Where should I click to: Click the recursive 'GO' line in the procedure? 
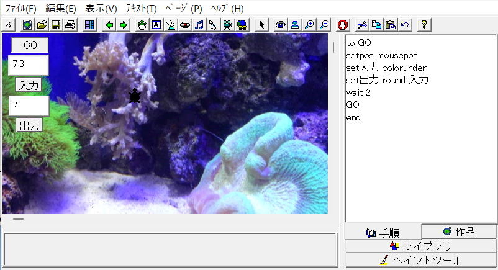coord(353,105)
